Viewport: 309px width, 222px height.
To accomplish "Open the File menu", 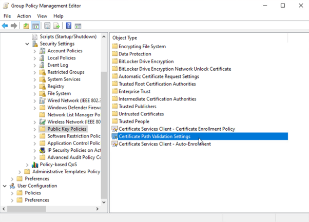I will 7,16.
